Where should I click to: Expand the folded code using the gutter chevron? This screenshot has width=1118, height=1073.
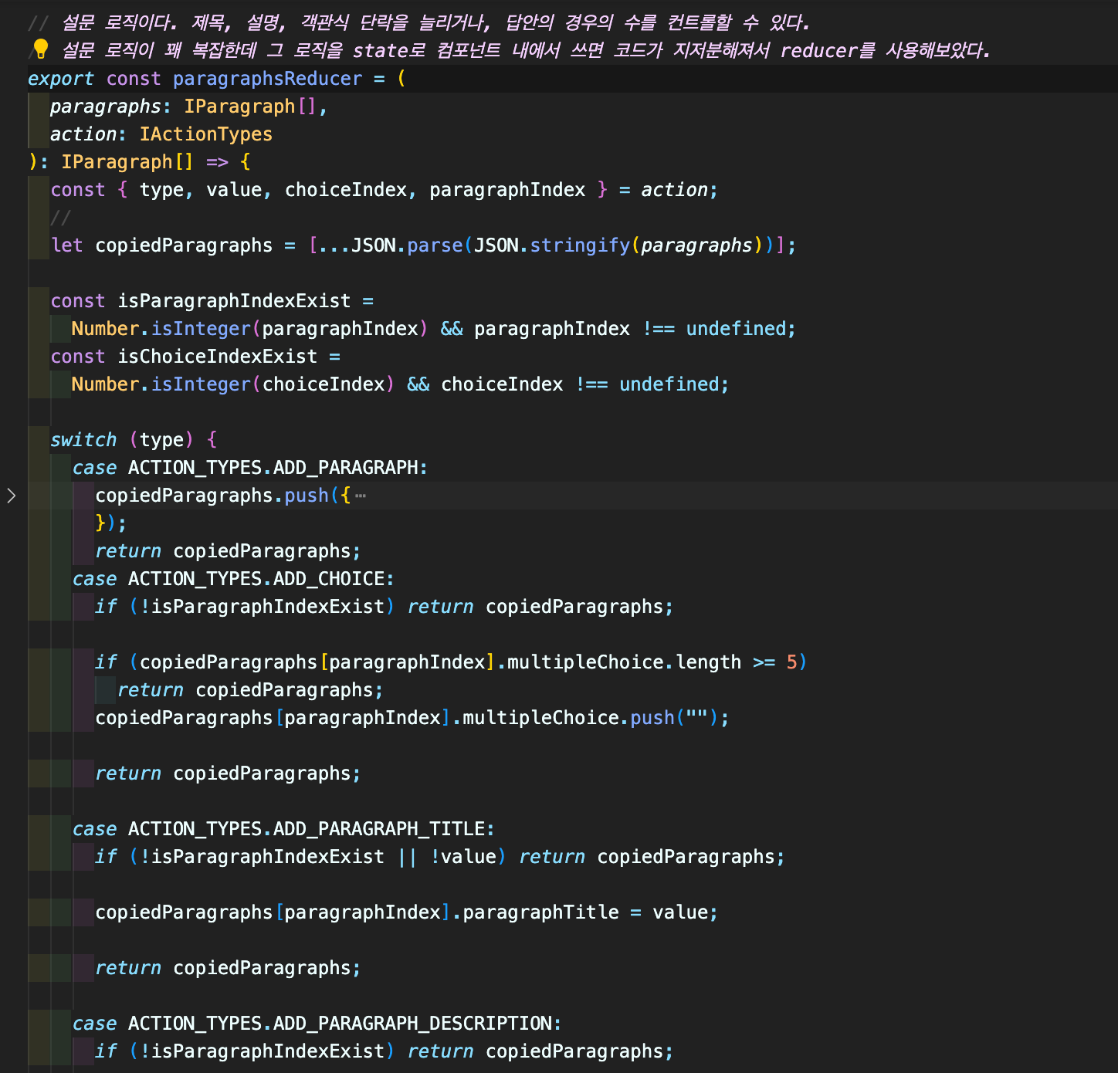click(x=12, y=496)
